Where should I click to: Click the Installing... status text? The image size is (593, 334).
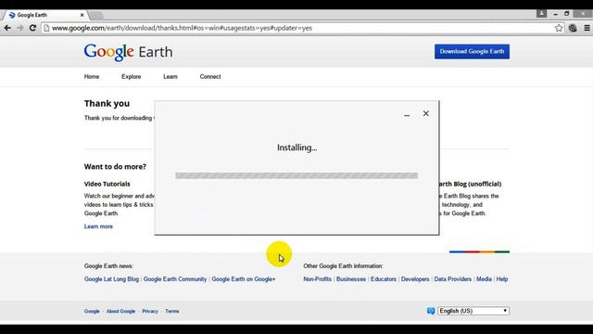point(296,148)
